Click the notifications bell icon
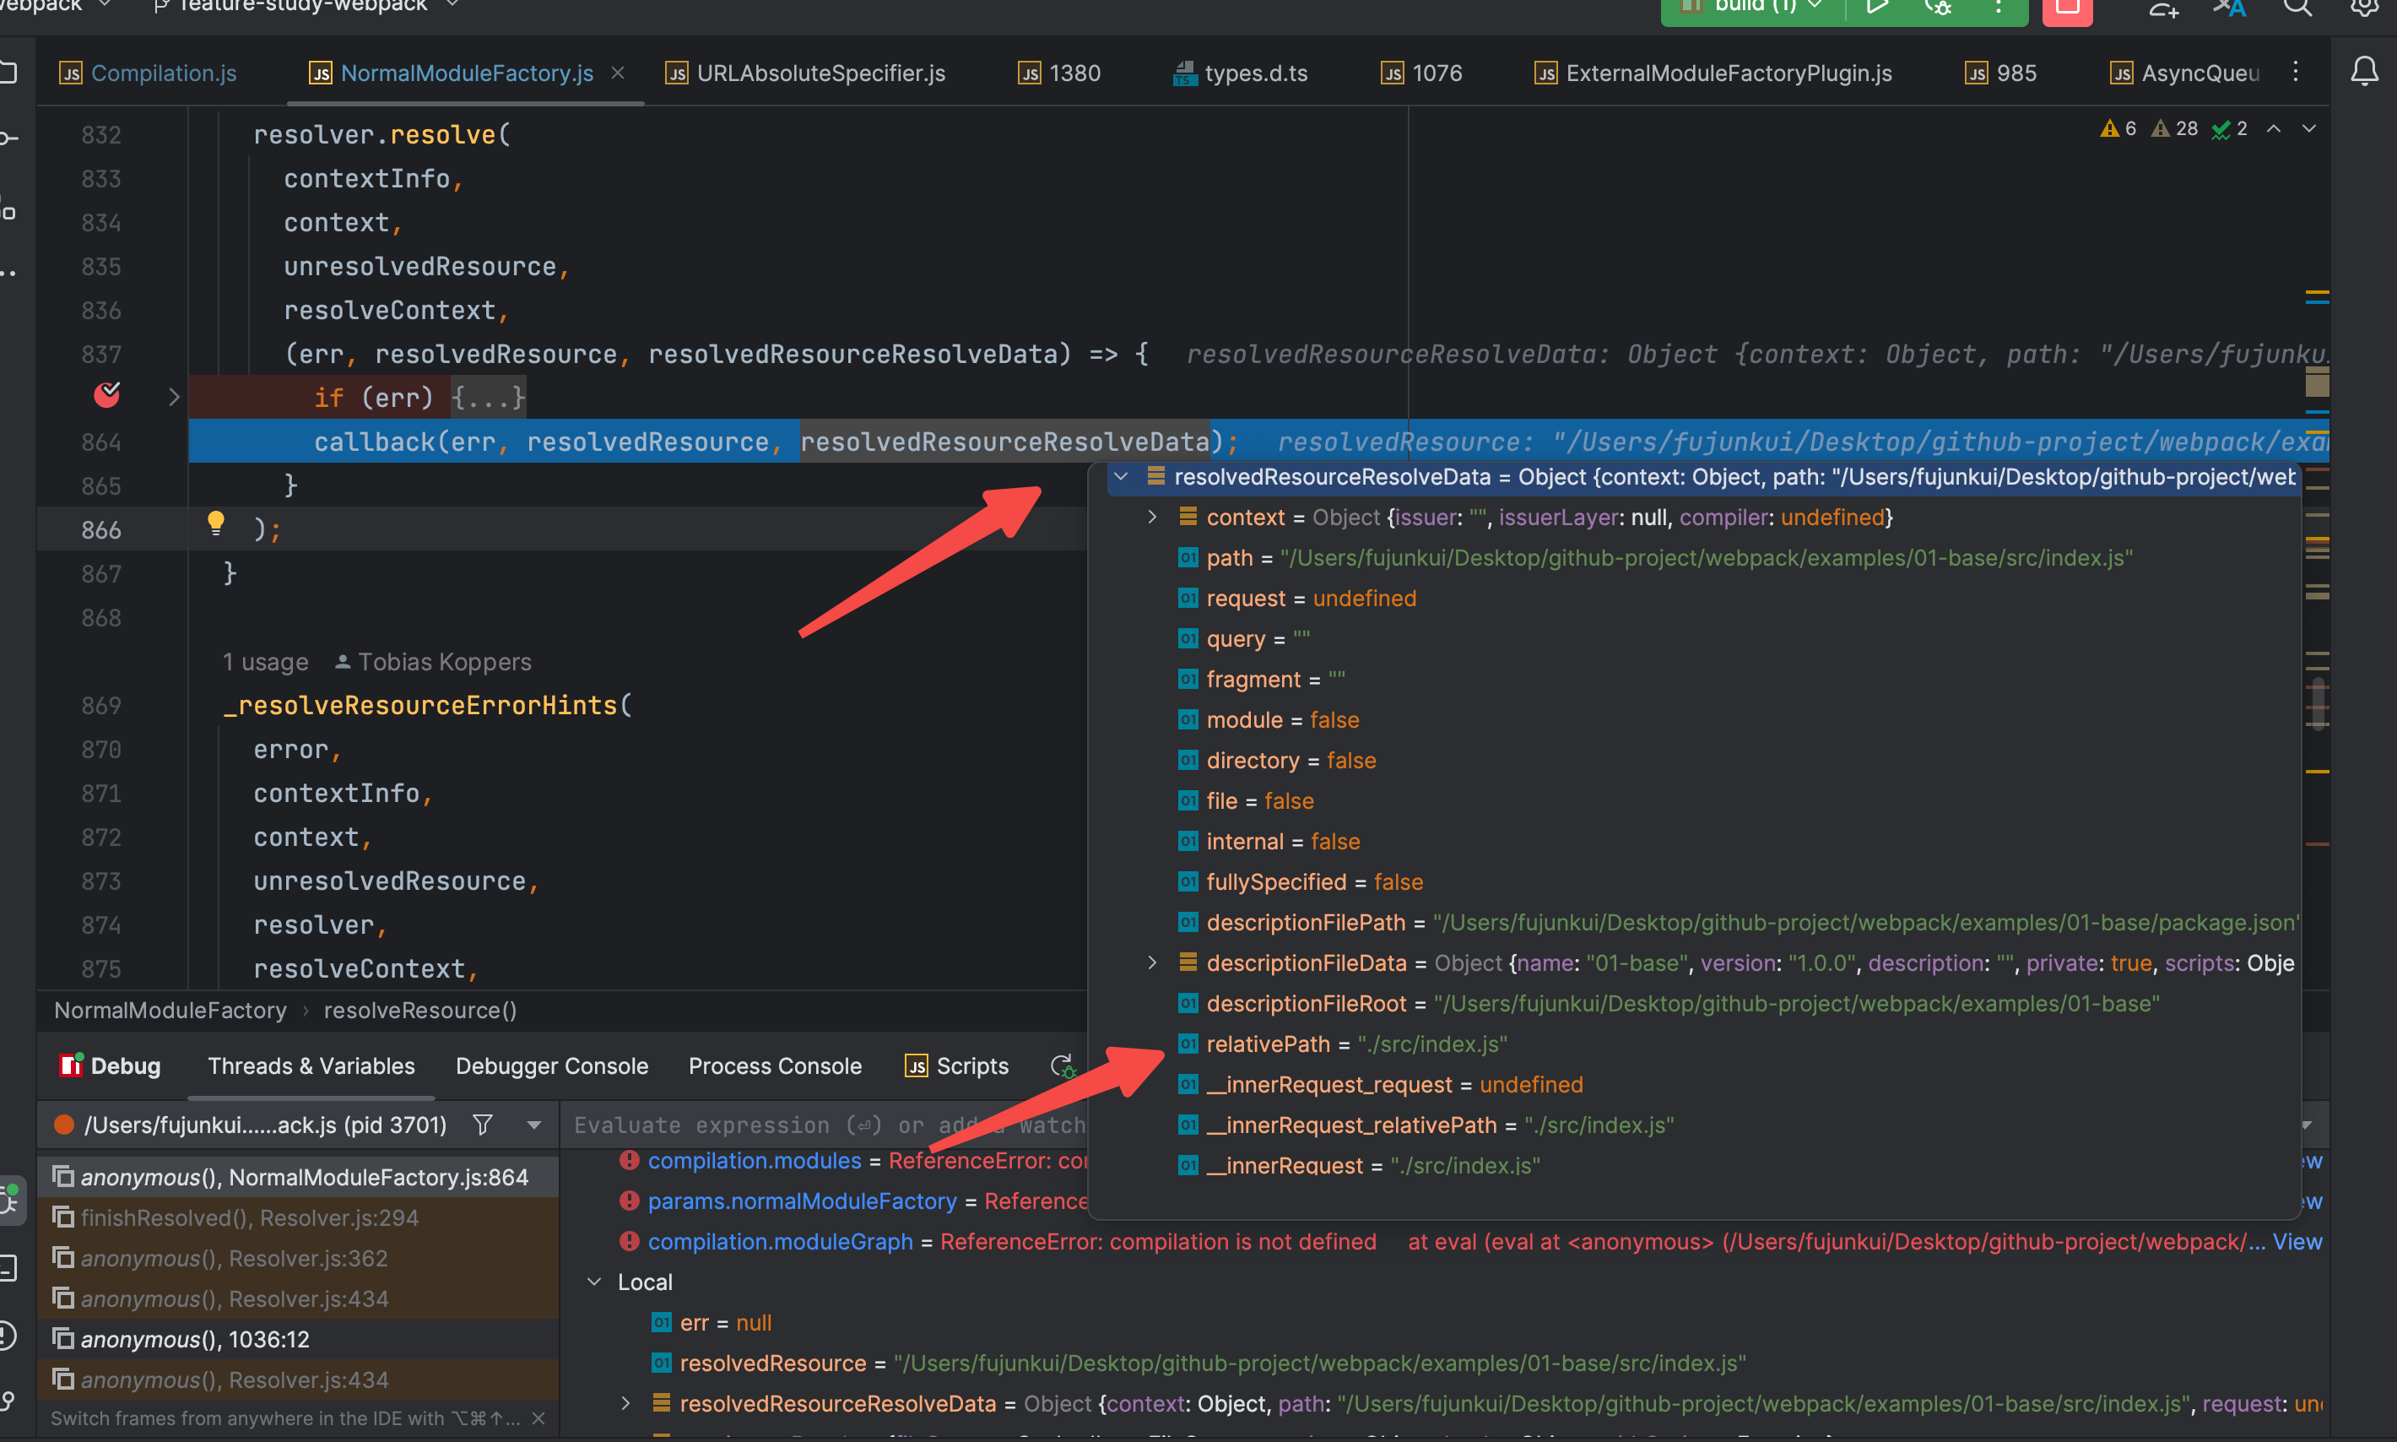2397x1442 pixels. (2364, 71)
